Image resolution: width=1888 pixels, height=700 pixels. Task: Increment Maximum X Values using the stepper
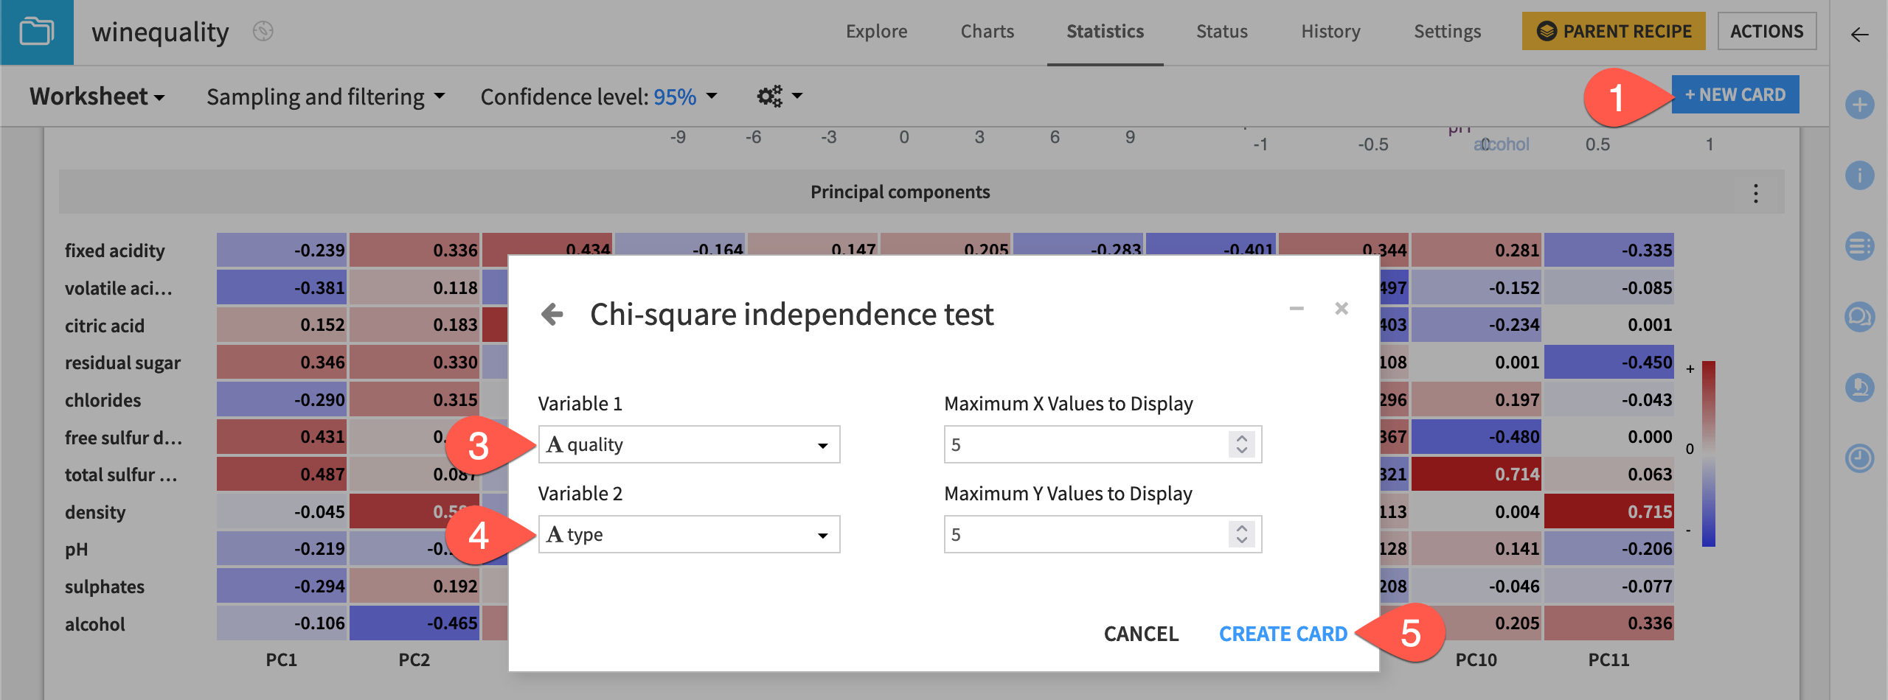click(x=1241, y=439)
